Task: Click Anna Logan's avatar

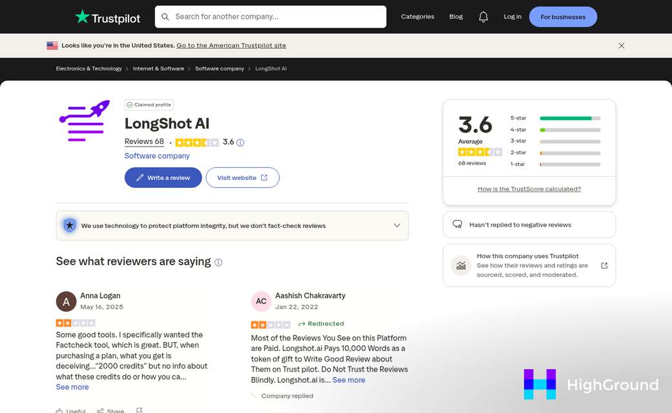Action: (66, 301)
